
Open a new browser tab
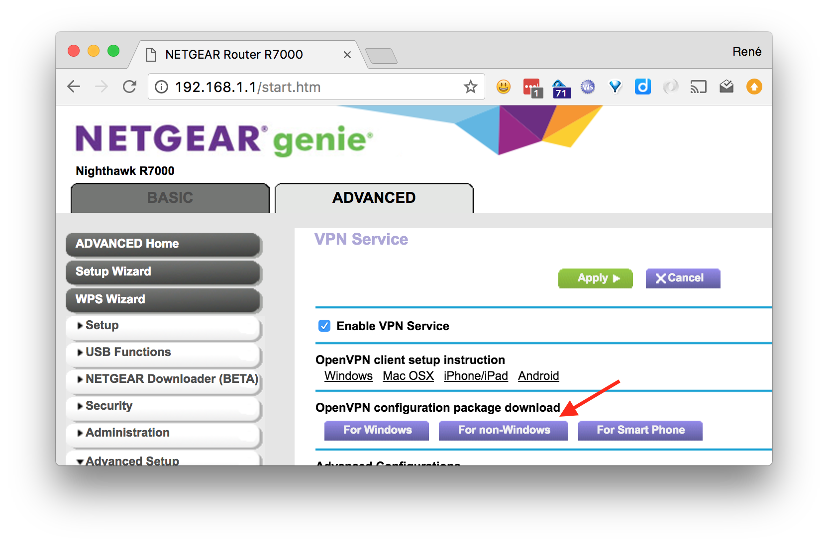pos(381,56)
